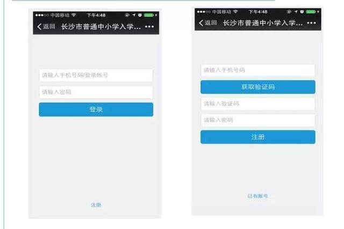Screen dimensions: 344x229
Task: Tap the Wi-Fi icon in the right status bar
Action: (235, 11)
